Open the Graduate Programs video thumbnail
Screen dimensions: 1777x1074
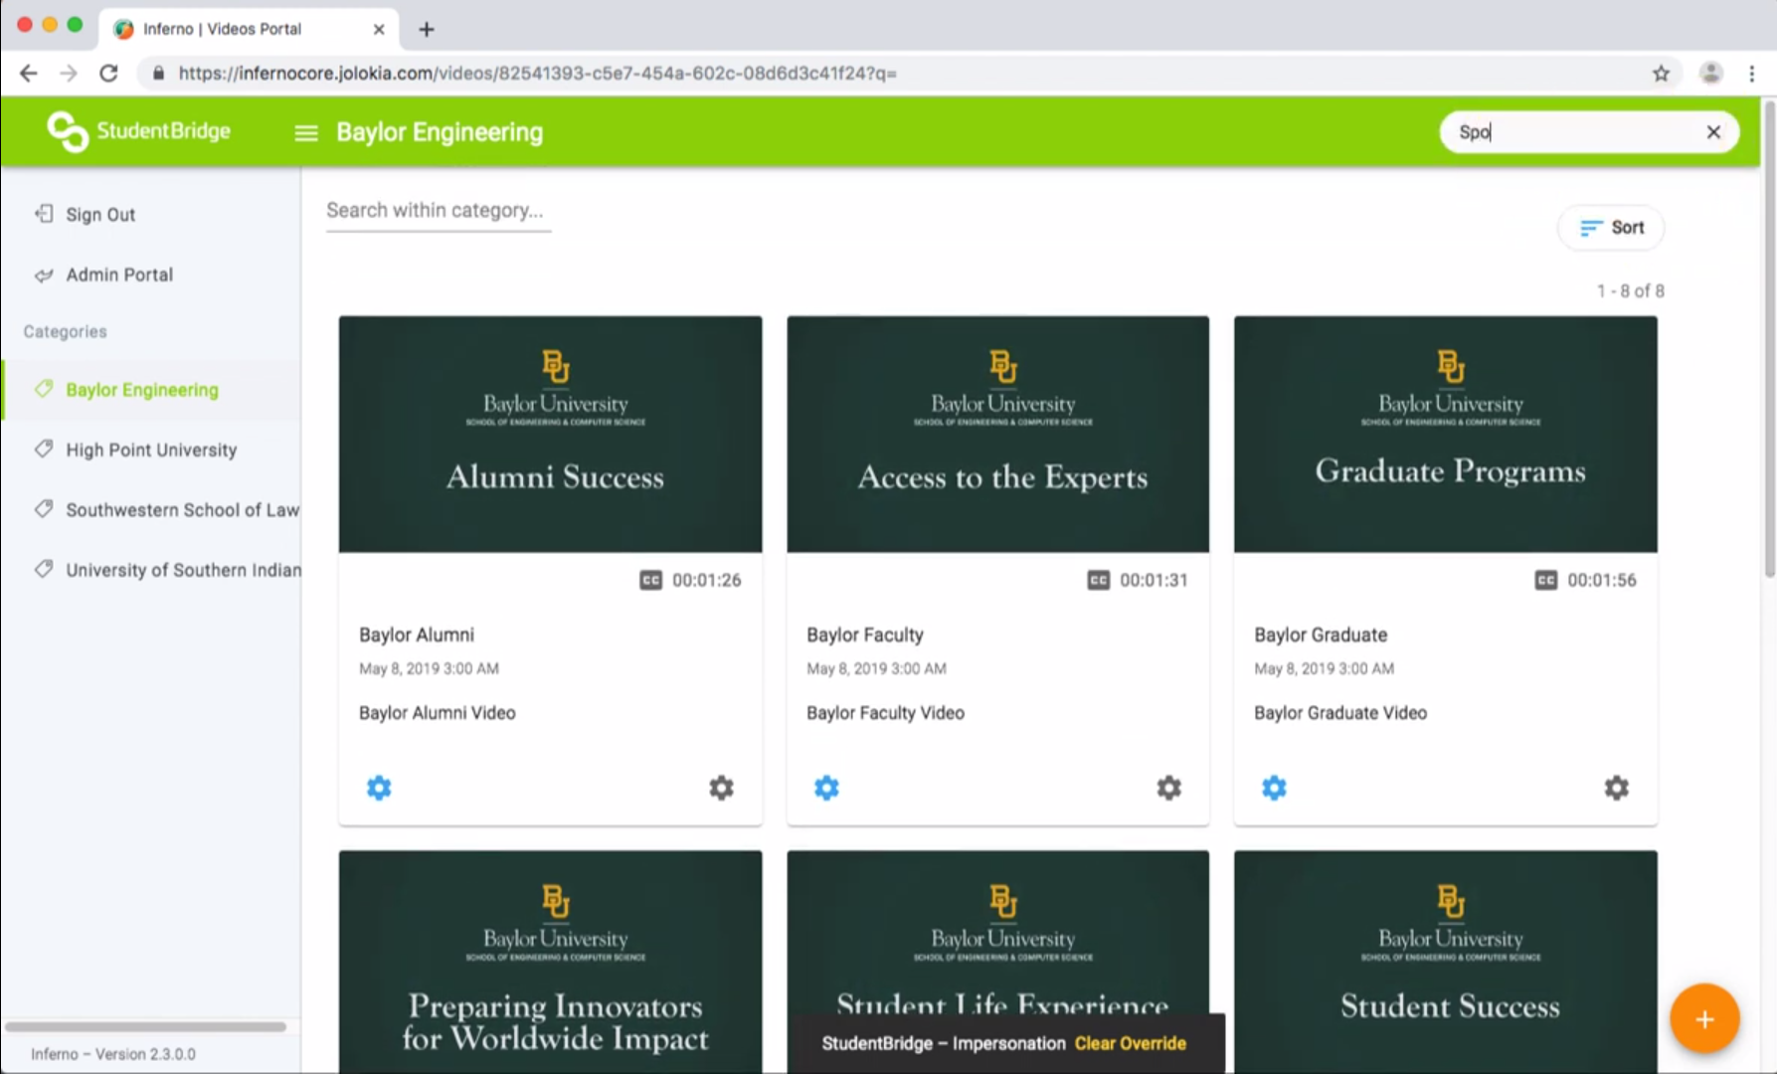tap(1446, 435)
